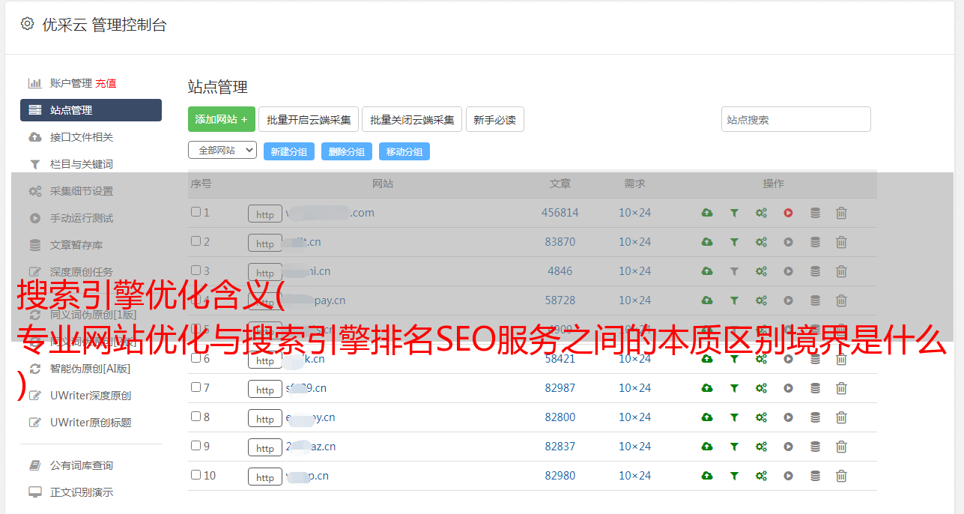Click the filter icon in row 2

pyautogui.click(x=734, y=242)
